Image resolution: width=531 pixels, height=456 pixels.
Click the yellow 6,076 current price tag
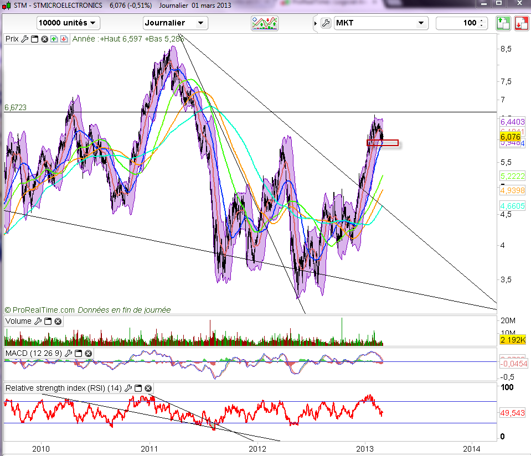[510, 137]
